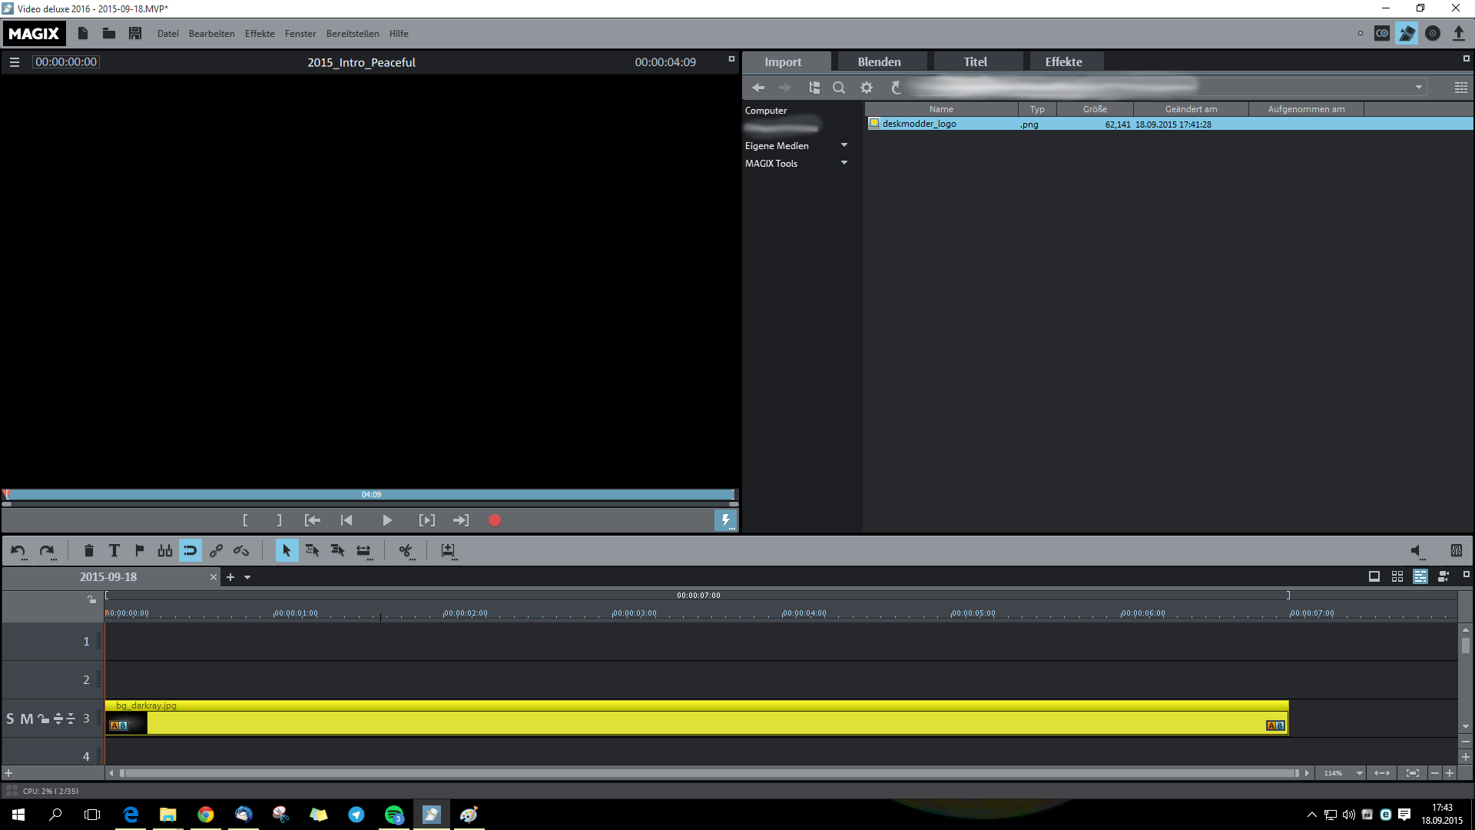
Task: Click the trash delete icon
Action: tap(88, 550)
